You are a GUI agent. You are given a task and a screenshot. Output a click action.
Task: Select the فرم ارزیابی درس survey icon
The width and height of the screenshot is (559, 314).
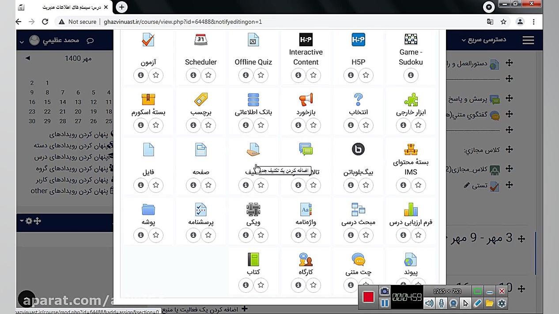(x=411, y=209)
